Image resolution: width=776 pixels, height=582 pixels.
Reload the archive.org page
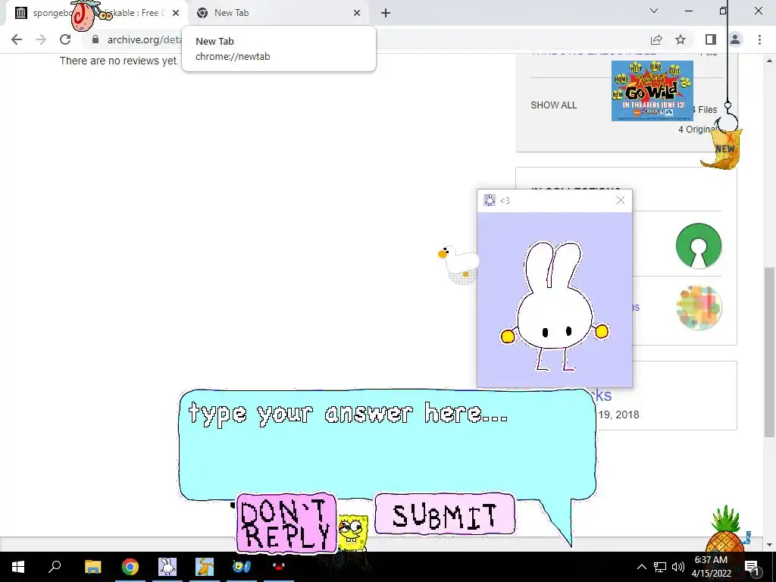(x=65, y=39)
